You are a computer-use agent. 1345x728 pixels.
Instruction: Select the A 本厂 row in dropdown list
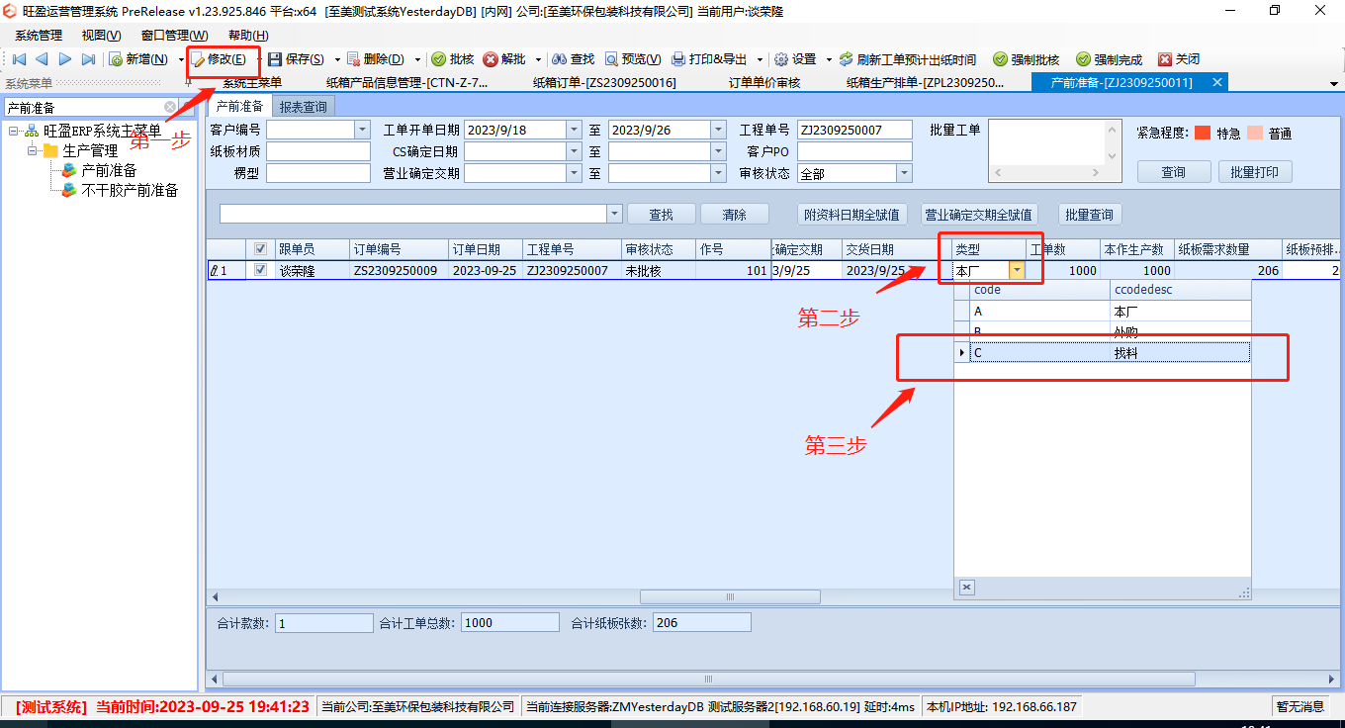coord(1102,311)
